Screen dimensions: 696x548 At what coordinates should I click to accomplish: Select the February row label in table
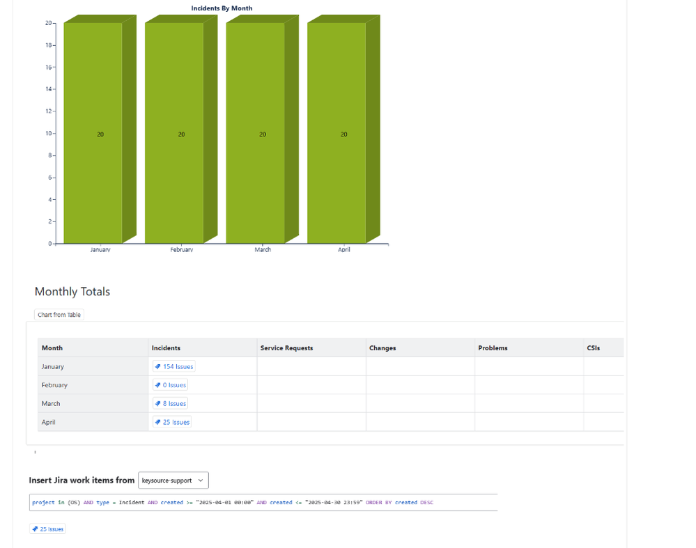(x=54, y=385)
